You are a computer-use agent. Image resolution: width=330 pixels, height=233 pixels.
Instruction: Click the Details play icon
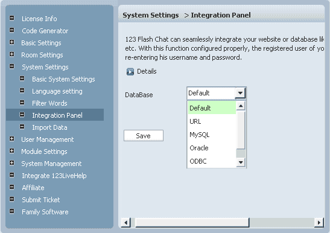(130, 72)
